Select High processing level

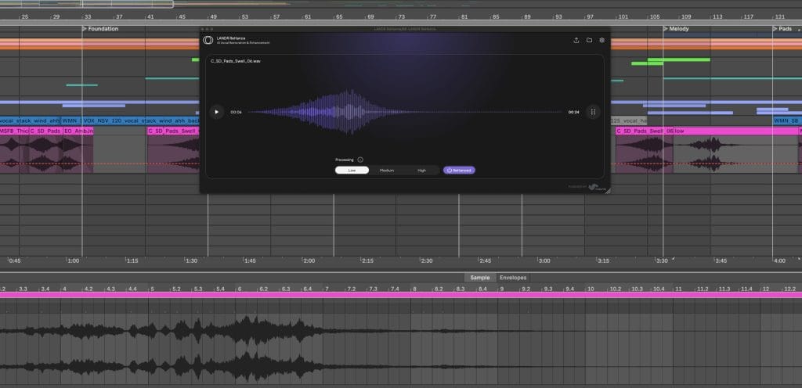tap(421, 170)
